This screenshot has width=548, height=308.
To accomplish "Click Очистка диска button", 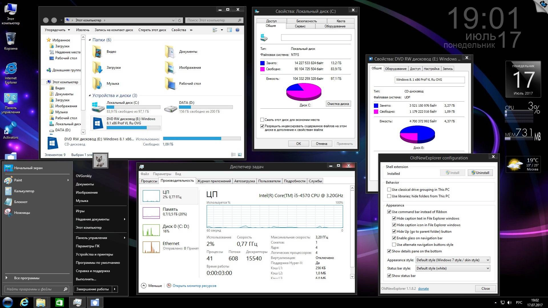I will pyautogui.click(x=338, y=104).
